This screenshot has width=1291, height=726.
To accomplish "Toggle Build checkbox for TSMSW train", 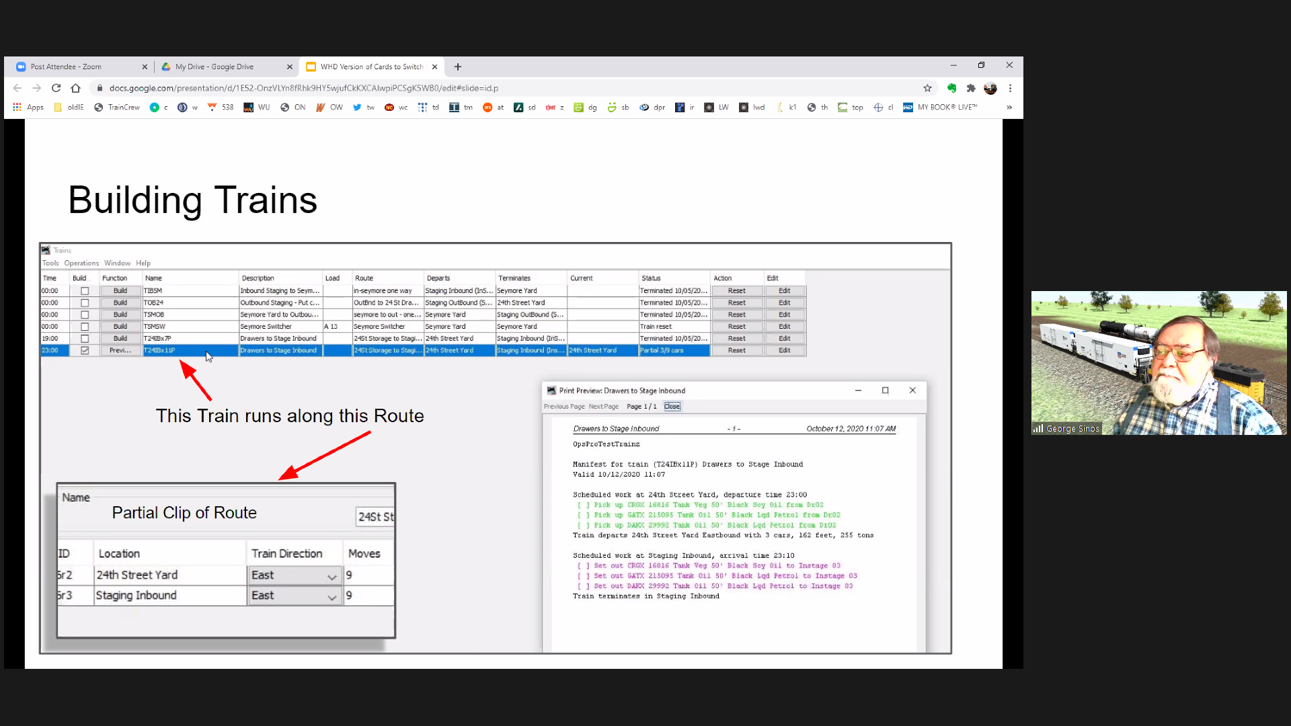I will pyautogui.click(x=85, y=327).
